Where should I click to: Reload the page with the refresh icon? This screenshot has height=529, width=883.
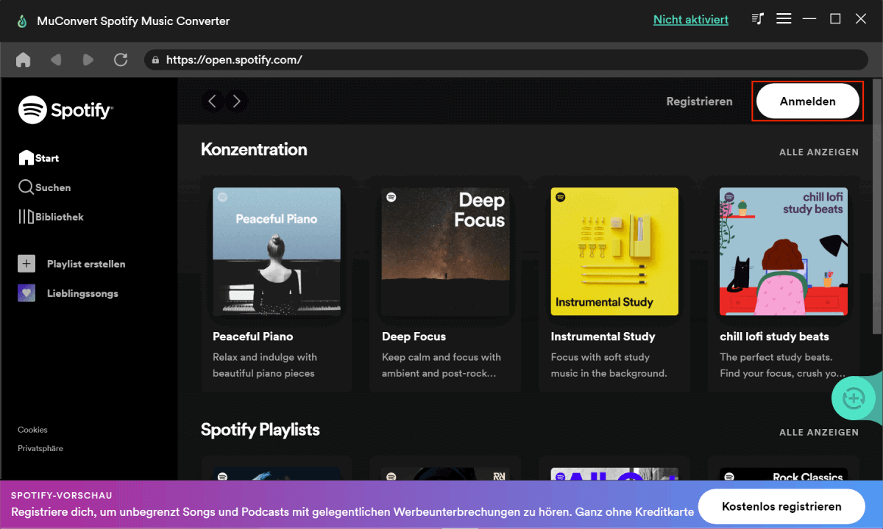pyautogui.click(x=121, y=60)
